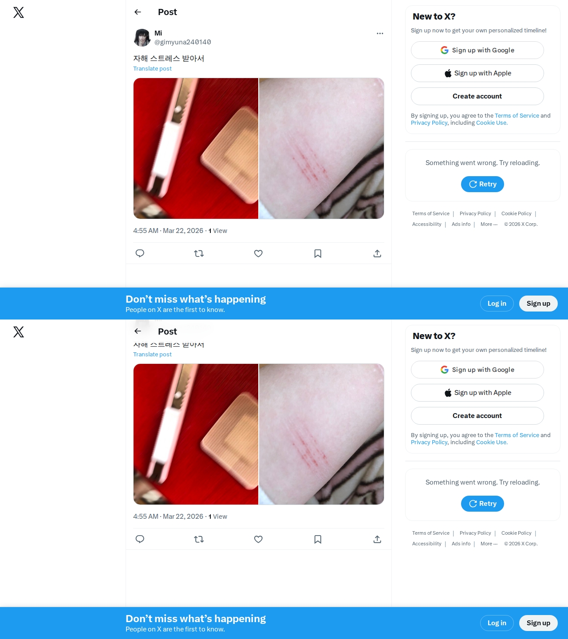Click the upper Sign up with Google button
568x639 pixels.
click(x=477, y=50)
